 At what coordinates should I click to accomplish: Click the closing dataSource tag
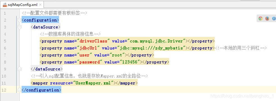coord(47,69)
